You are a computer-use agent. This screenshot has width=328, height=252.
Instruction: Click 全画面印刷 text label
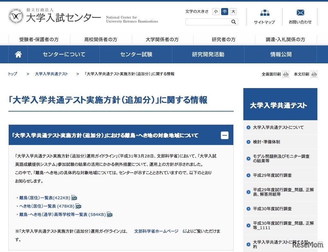click(271, 74)
